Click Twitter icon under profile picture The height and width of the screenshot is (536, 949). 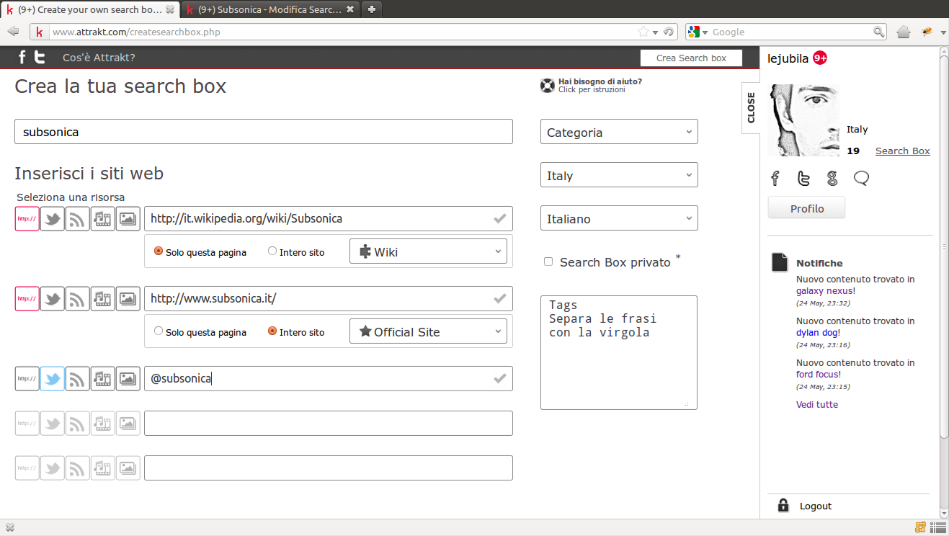804,178
